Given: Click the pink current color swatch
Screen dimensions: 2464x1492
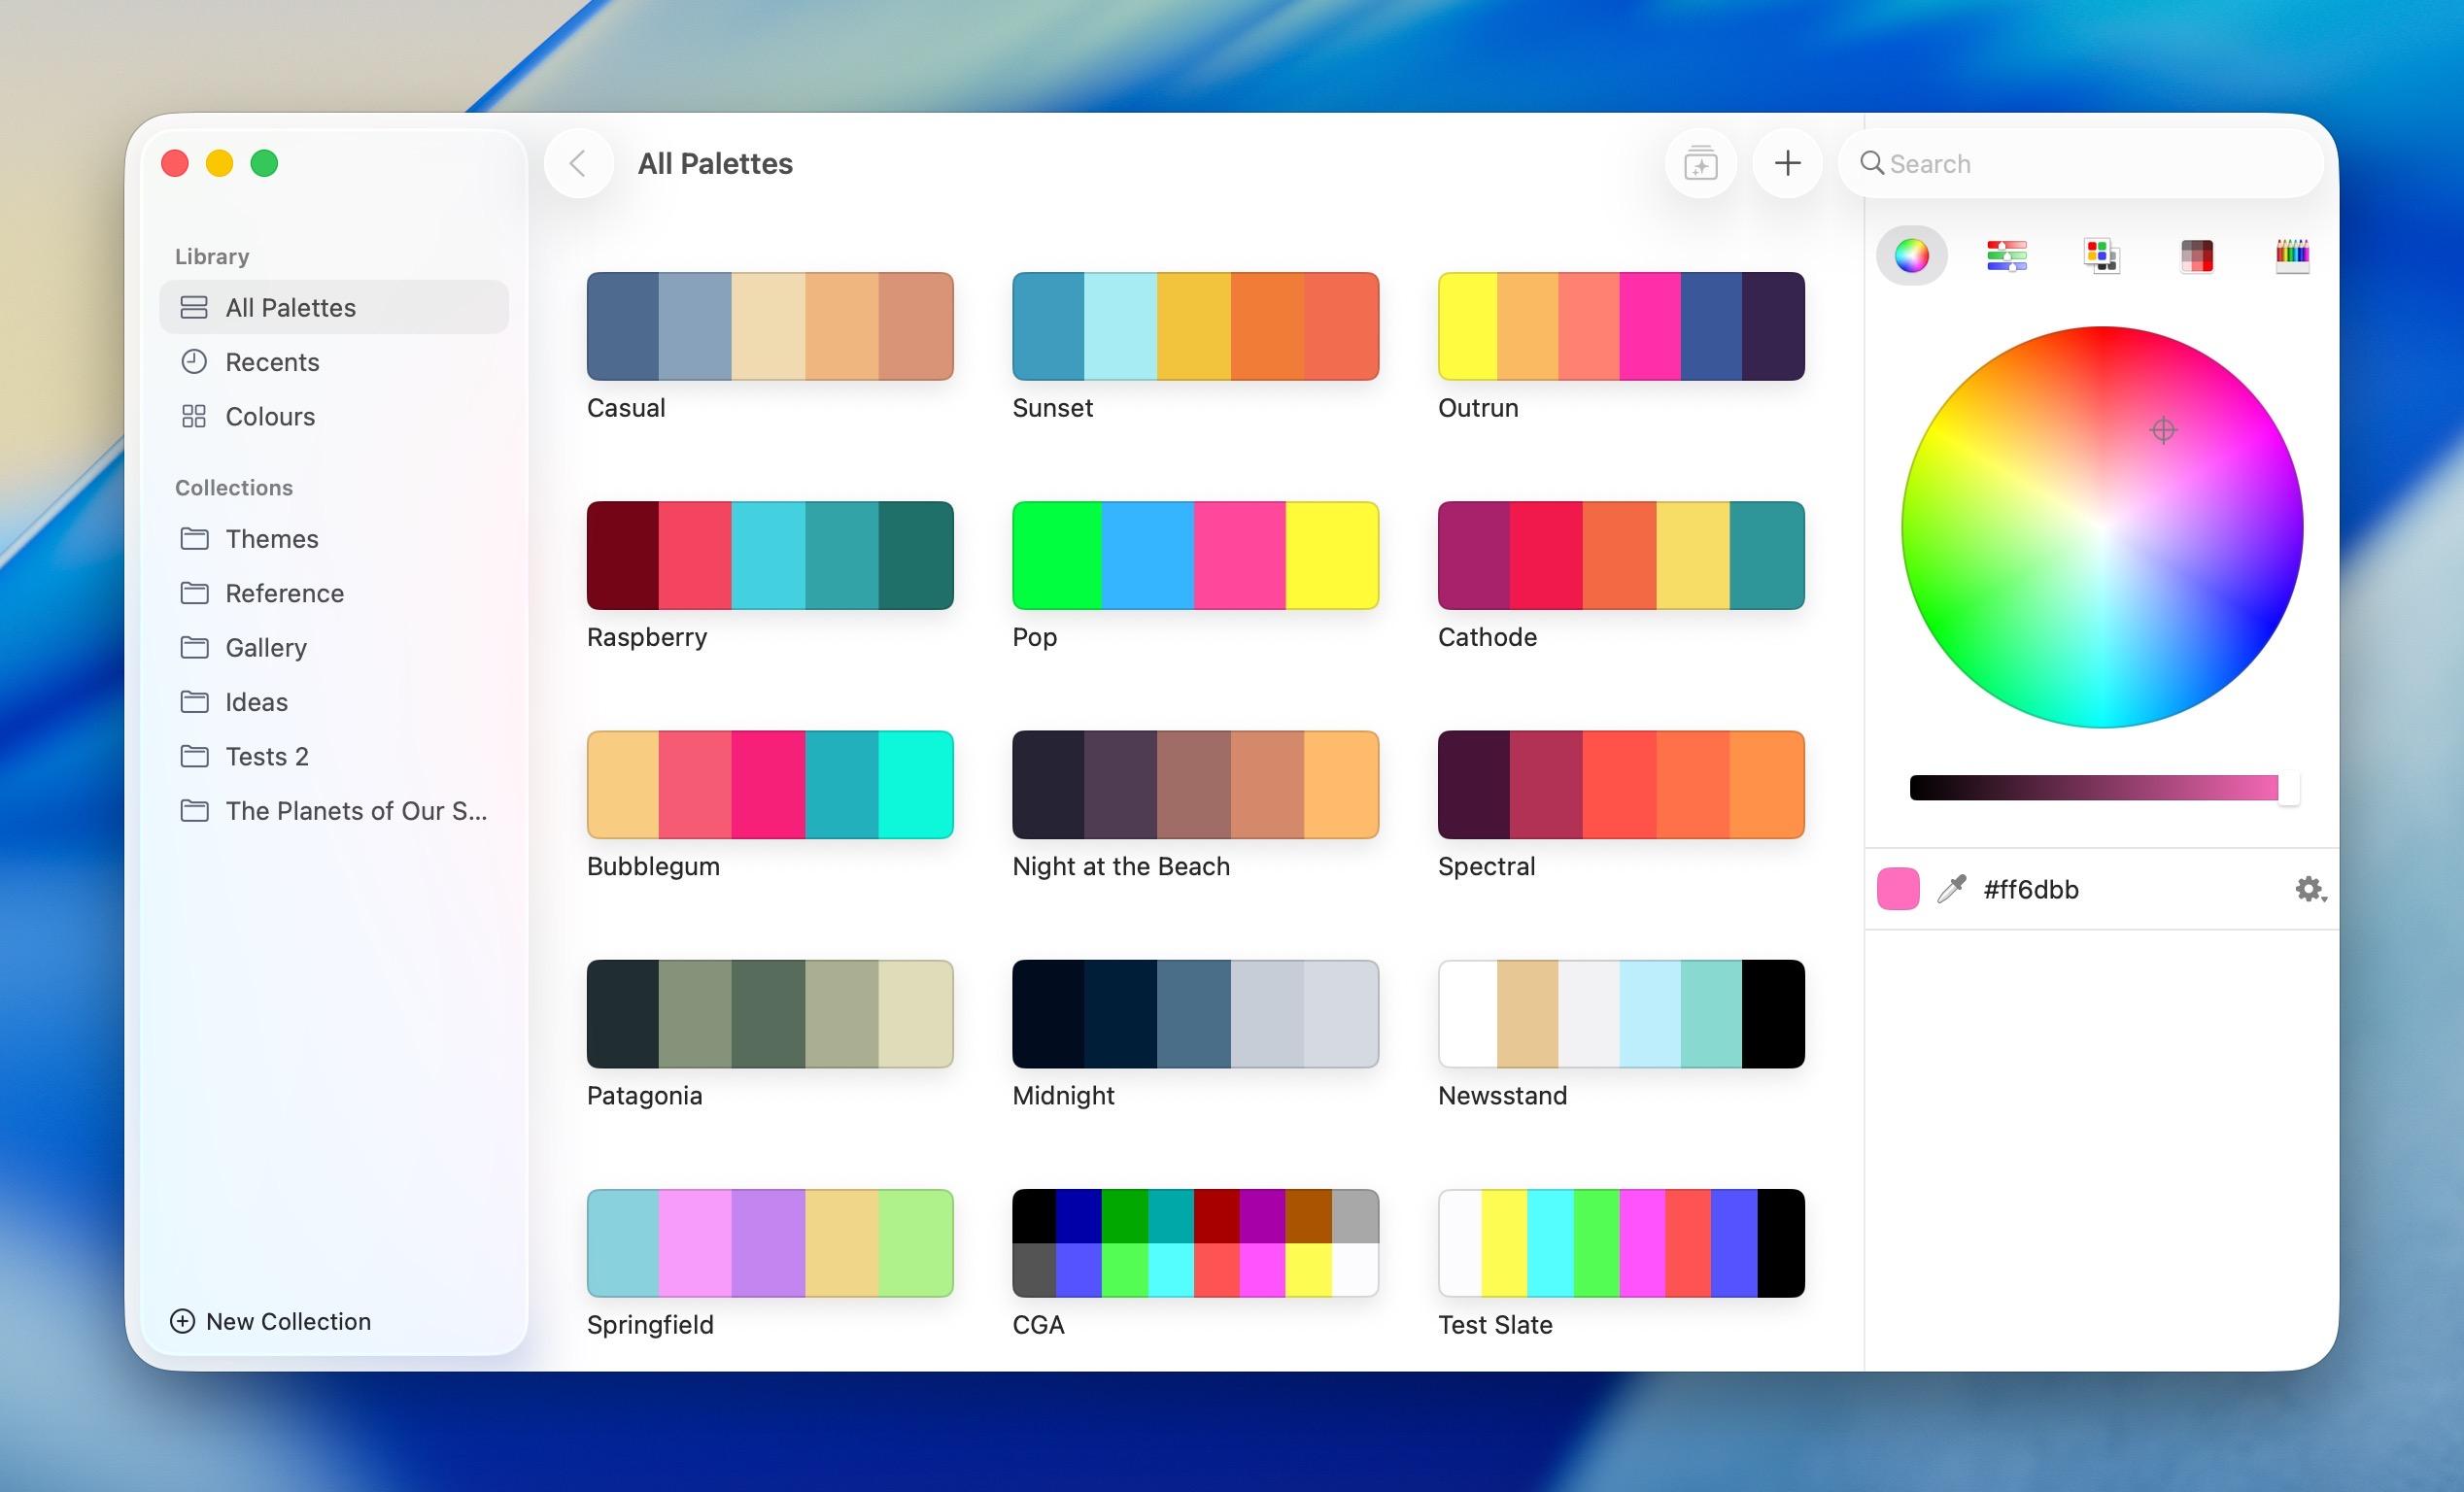Looking at the screenshot, I should (x=1898, y=889).
